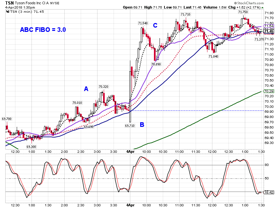
Task: Click the 18.42 stochastic value tag
Action: point(268,193)
